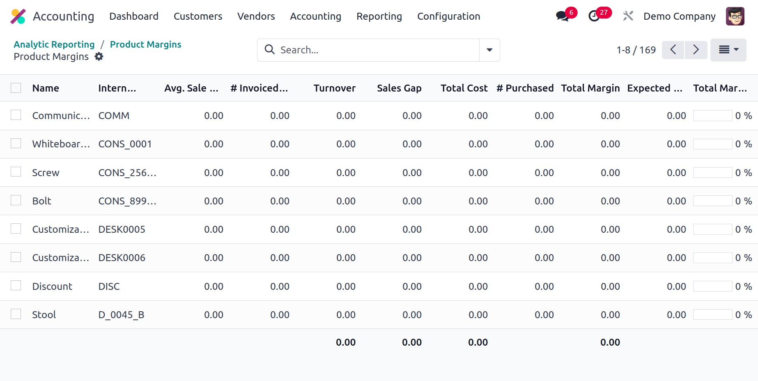Open the user avatar menu
The image size is (758, 381).
735,16
